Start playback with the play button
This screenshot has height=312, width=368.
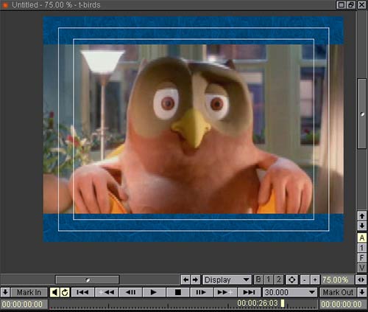[154, 292]
